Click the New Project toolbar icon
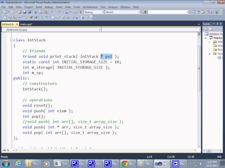225x168 pixels. pos(5,12)
